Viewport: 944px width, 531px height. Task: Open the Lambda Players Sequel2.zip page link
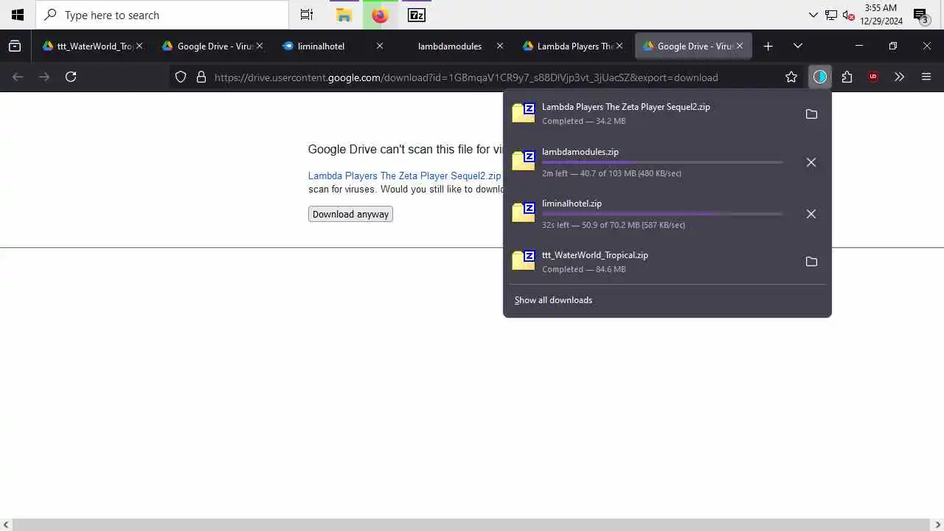pyautogui.click(x=404, y=176)
